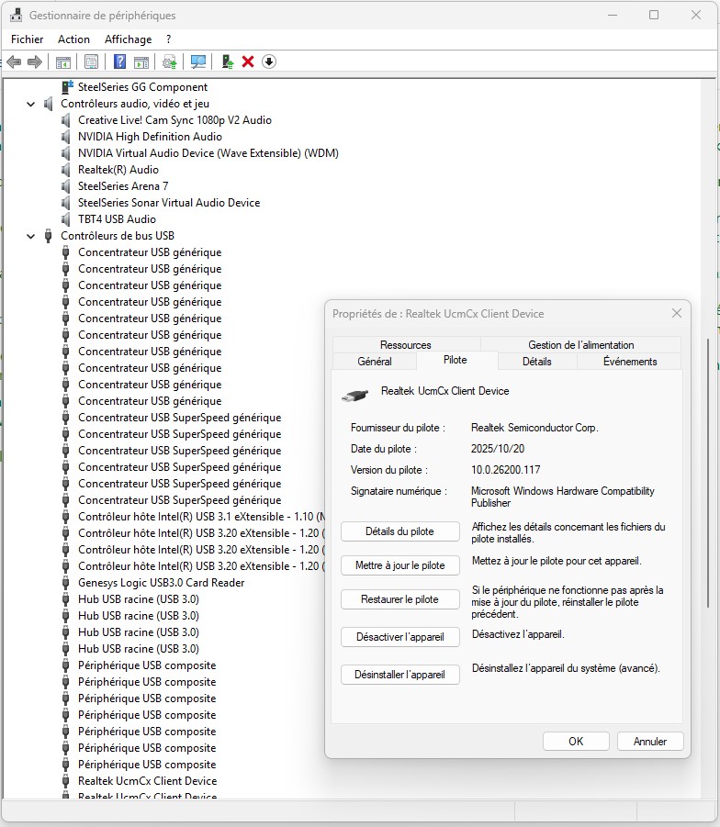This screenshot has width=720, height=827.
Task: Open the Affichage menu
Action: [x=128, y=39]
